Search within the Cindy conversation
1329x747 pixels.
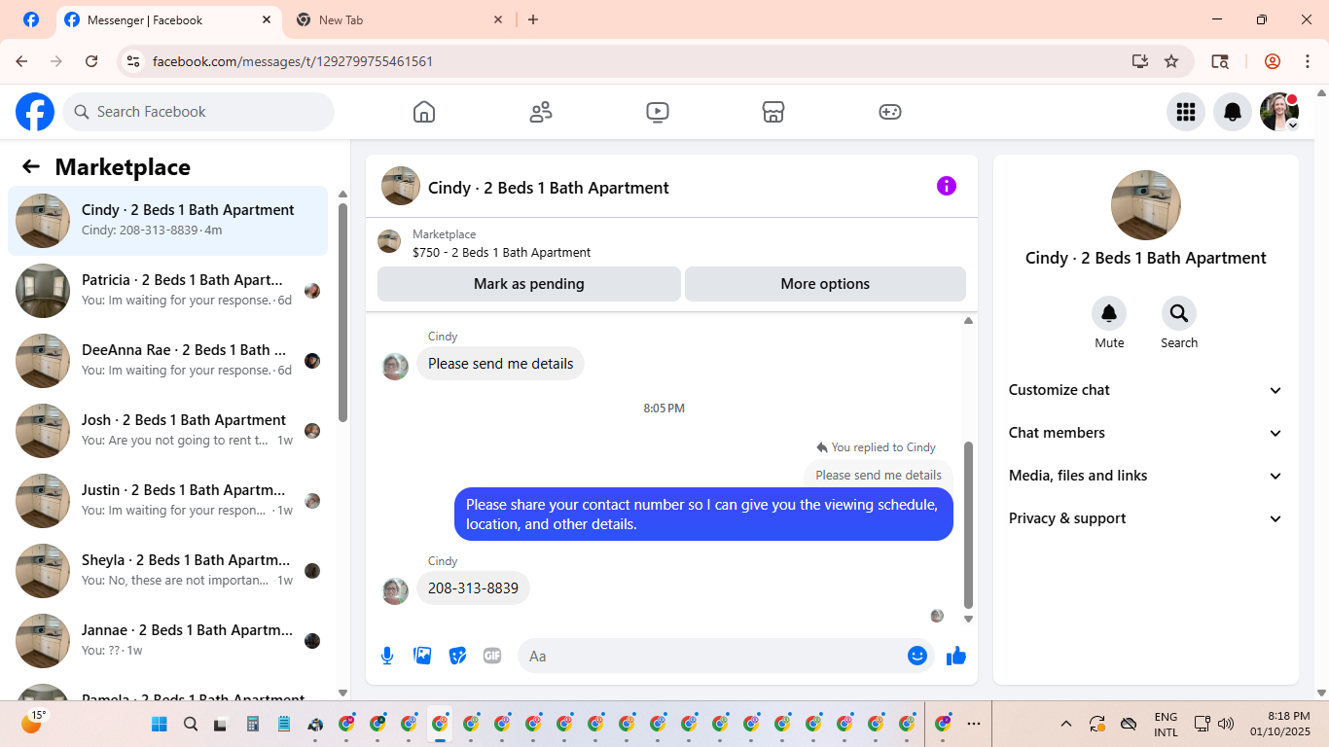coord(1179,313)
